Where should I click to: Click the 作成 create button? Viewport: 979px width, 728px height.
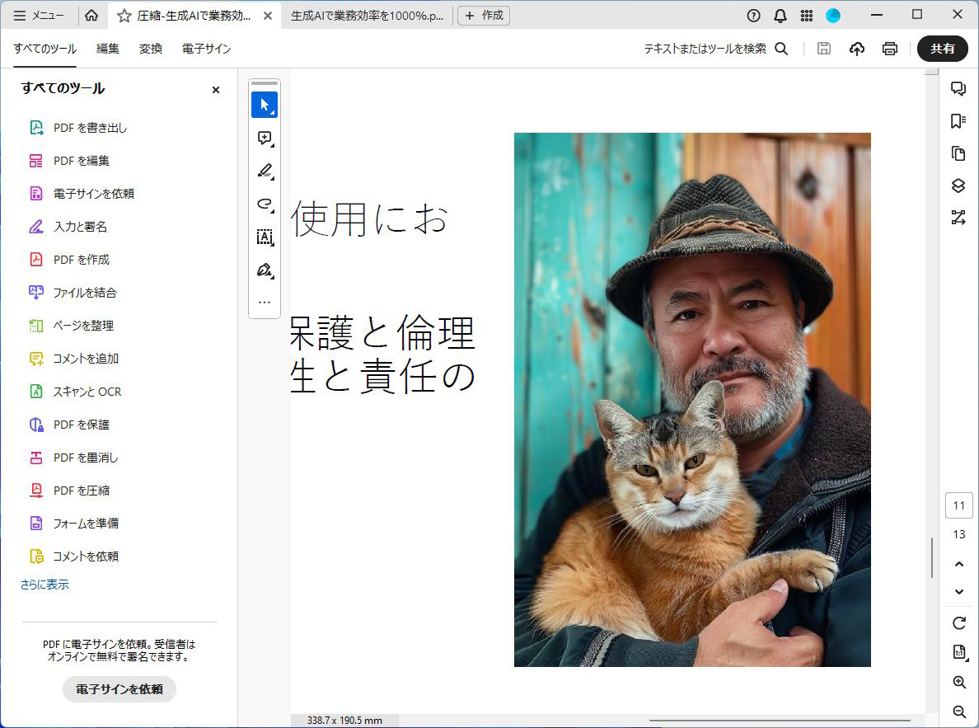pyautogui.click(x=484, y=16)
